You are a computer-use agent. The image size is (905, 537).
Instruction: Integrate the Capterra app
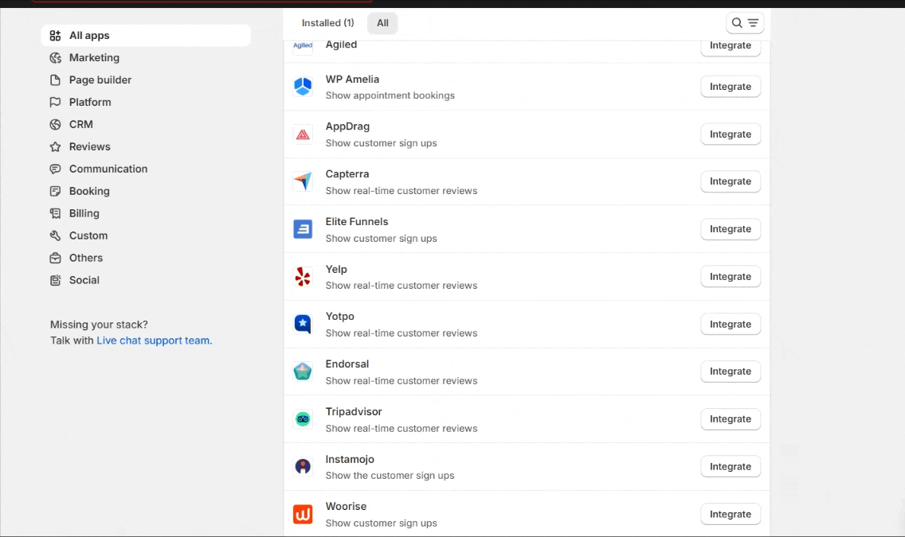tap(730, 181)
